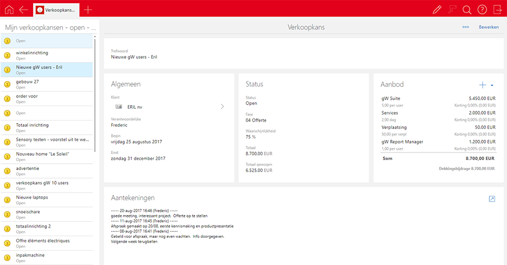507x265 pixels.
Task: Click the pencil edit icon in top bar
Action: (437, 10)
